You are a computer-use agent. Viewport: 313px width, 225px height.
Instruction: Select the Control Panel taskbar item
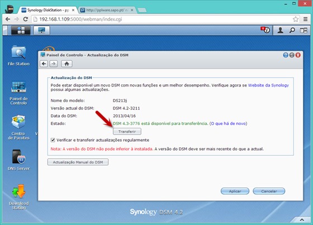coord(41,30)
